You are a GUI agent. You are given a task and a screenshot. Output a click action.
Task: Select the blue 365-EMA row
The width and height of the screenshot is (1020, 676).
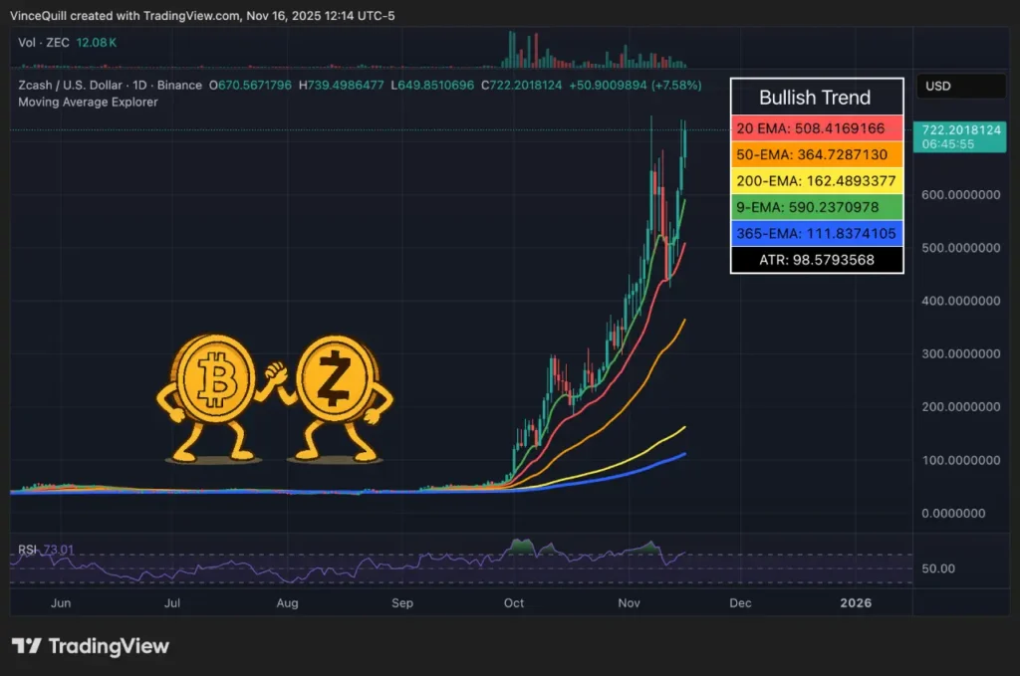816,234
